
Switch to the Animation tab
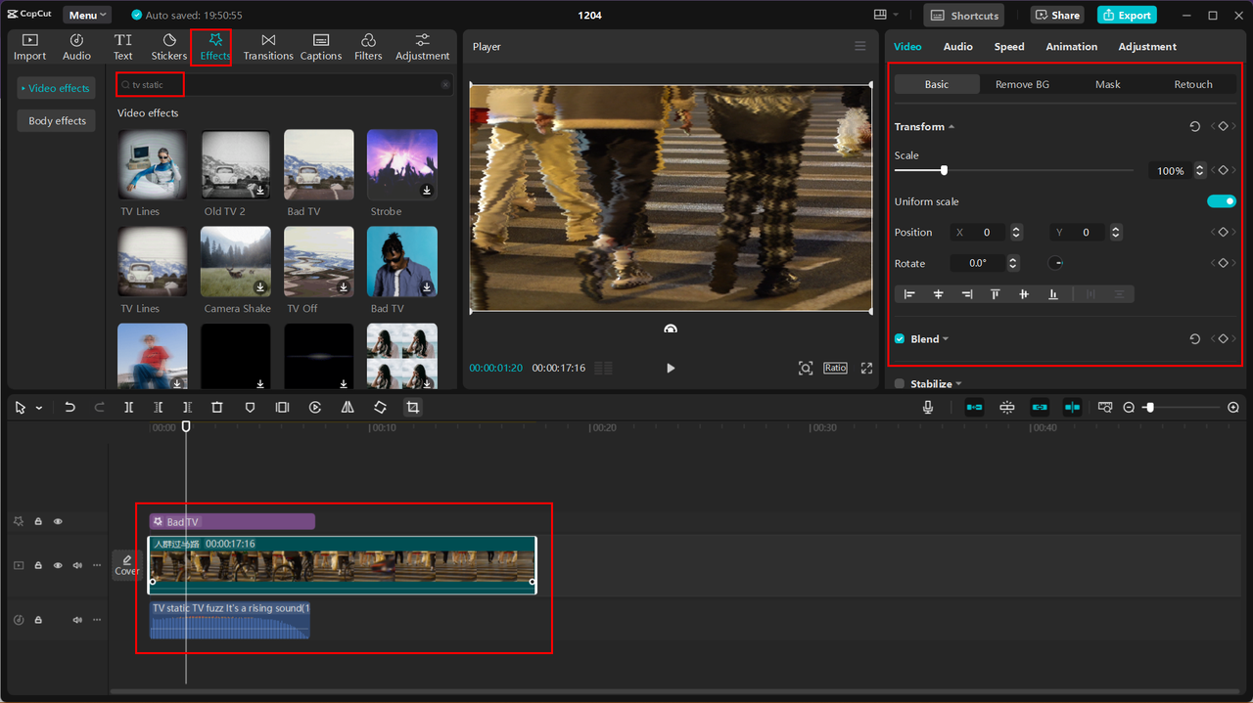click(1071, 47)
